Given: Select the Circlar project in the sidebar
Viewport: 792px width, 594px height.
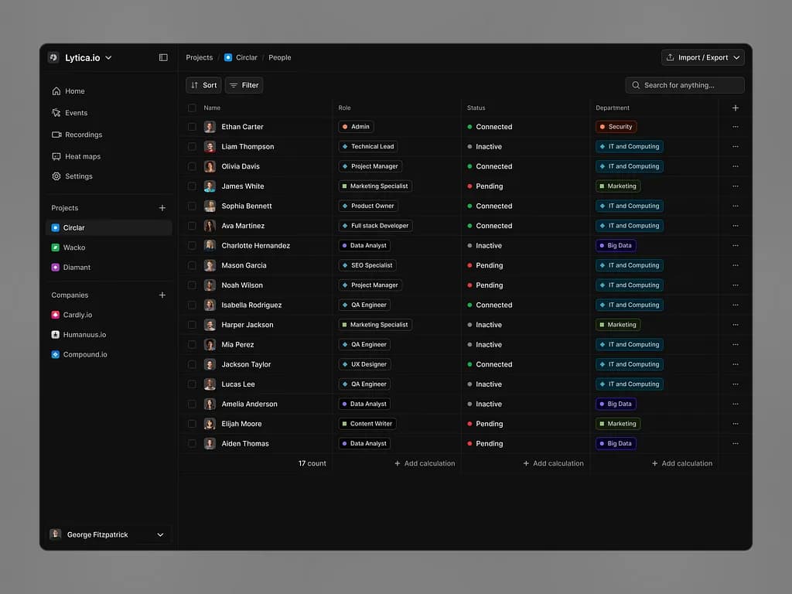Looking at the screenshot, I should pos(75,227).
